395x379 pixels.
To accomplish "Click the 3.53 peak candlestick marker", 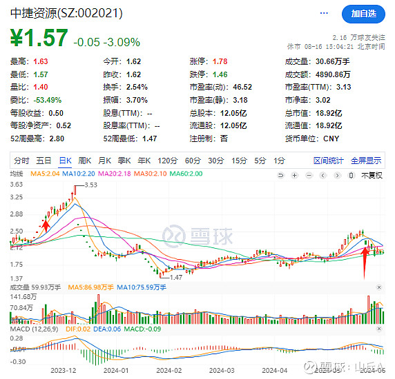I will pos(75,190).
